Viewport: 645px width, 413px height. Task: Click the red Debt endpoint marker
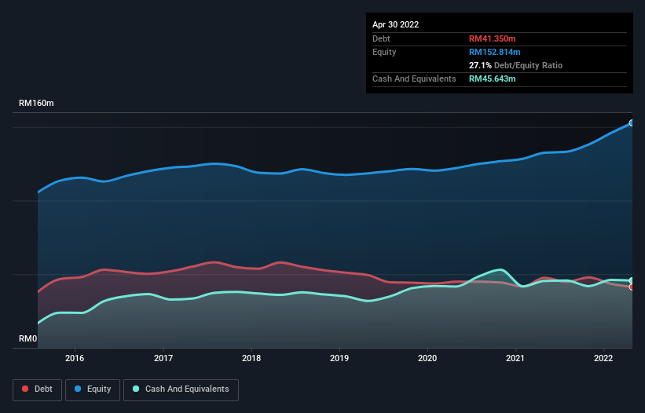click(x=632, y=287)
